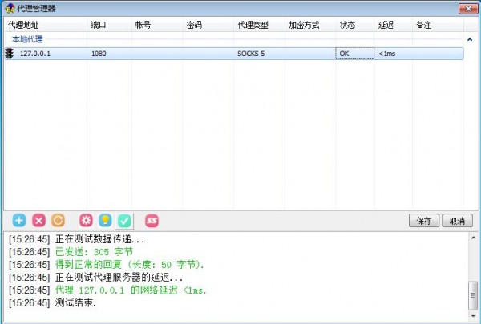Viewport: 481px width, 324px height.
Task: Click the light bulb icon
Action: click(x=105, y=221)
